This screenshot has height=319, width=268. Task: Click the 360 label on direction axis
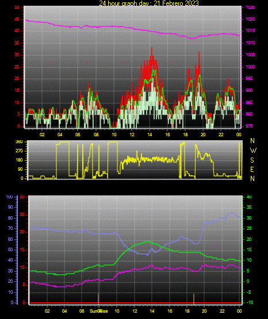(x=19, y=142)
